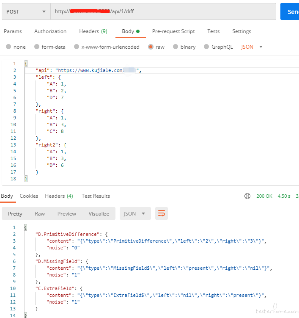This screenshot has height=318, width=299.
Task: Select the form-data radio button
Action: tap(37, 47)
